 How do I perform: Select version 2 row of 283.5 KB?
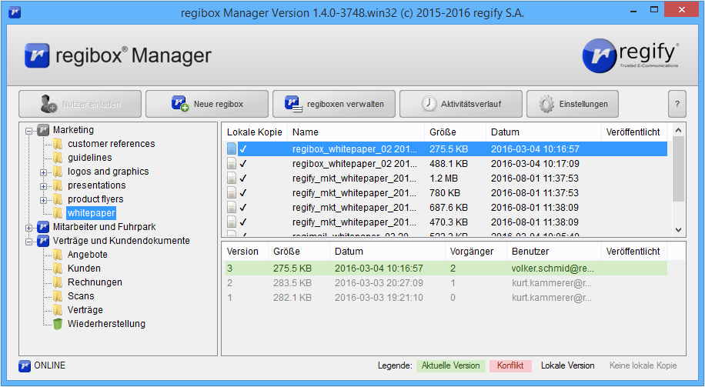(x=446, y=283)
